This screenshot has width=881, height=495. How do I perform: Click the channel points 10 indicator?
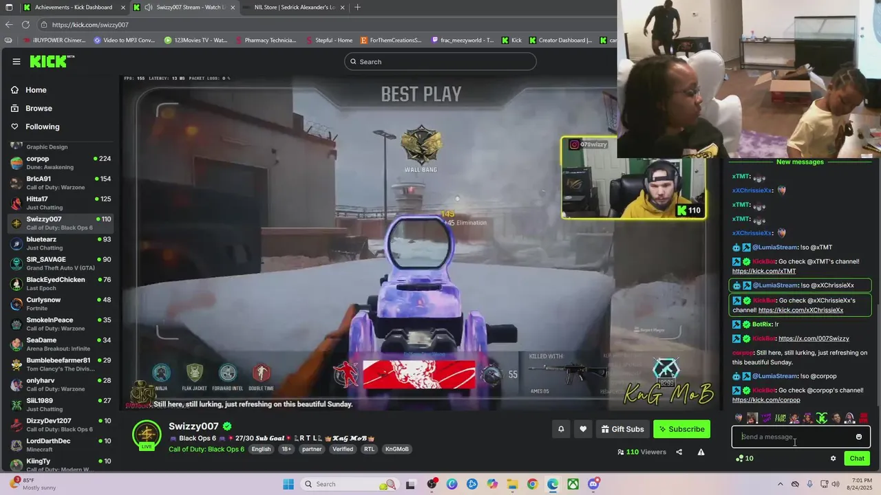click(744, 459)
